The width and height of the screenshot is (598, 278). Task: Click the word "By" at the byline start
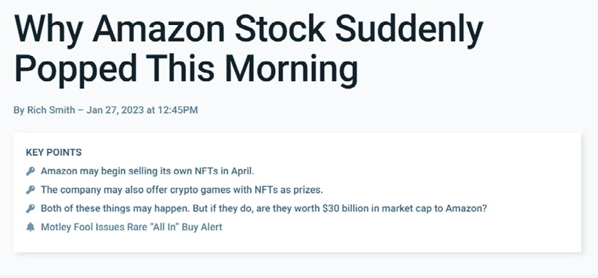point(19,110)
